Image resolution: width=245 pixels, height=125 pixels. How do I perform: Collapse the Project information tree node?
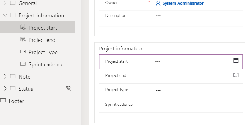pyautogui.click(x=5, y=15)
